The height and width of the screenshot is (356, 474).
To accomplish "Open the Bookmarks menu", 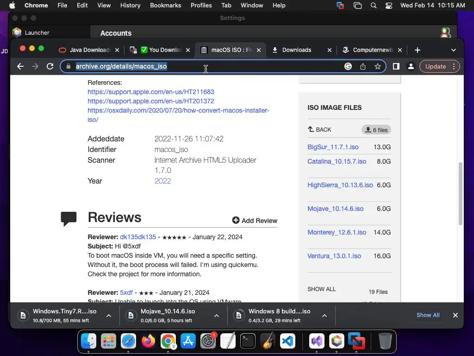I will pyautogui.click(x=165, y=5).
